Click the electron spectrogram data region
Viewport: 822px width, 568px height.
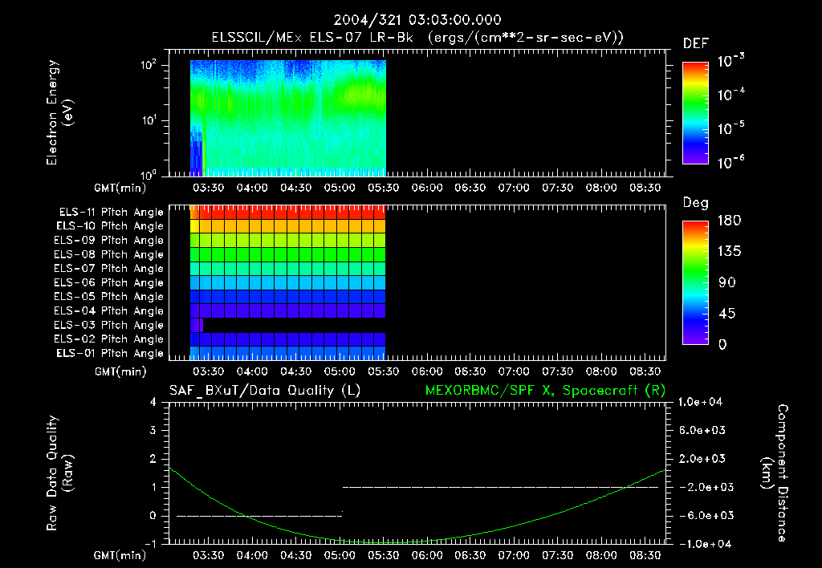pos(288,119)
